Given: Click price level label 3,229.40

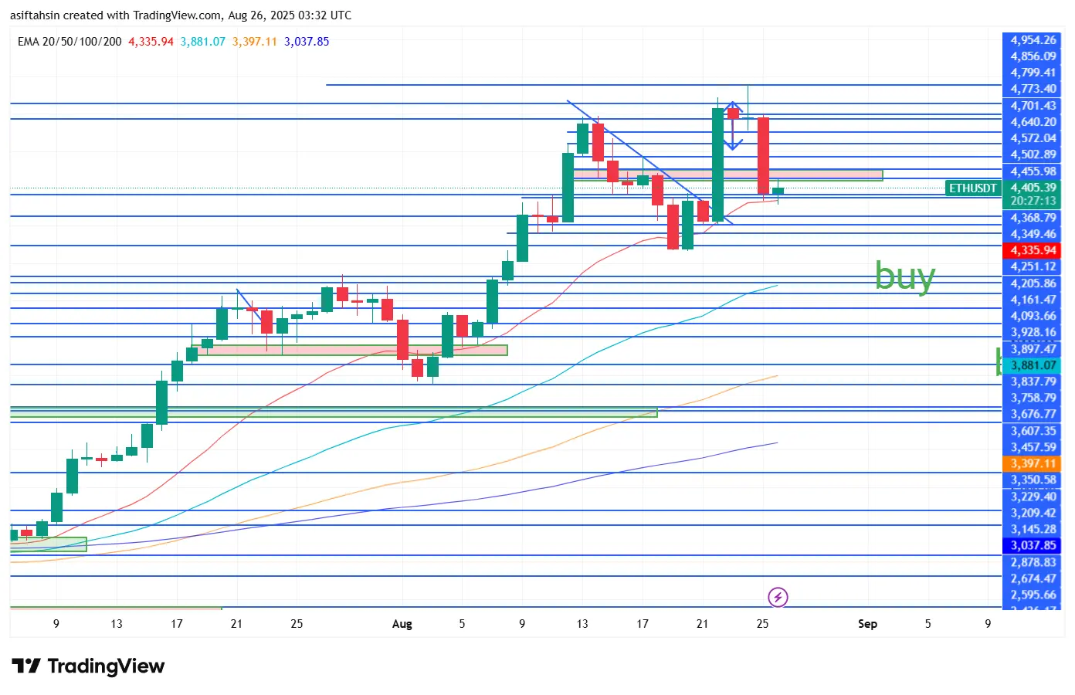Looking at the screenshot, I should click(x=1033, y=497).
